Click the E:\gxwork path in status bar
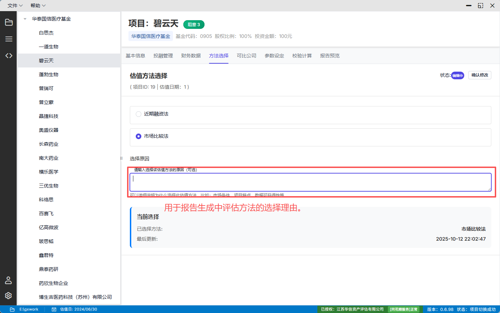500x313 pixels. point(29,309)
